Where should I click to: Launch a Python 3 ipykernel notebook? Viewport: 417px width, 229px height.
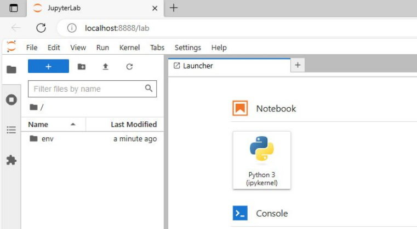(262, 160)
